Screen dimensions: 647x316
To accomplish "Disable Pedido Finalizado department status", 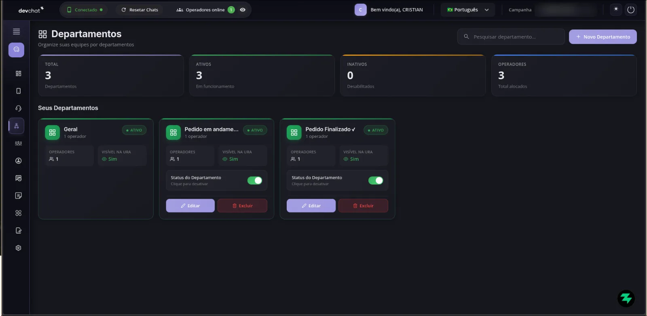I will click(x=376, y=181).
